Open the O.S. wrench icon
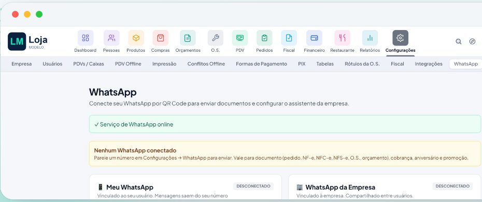 pyautogui.click(x=216, y=38)
